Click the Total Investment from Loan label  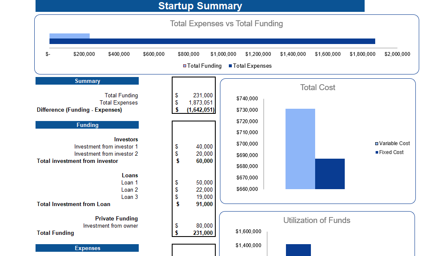[73, 204]
